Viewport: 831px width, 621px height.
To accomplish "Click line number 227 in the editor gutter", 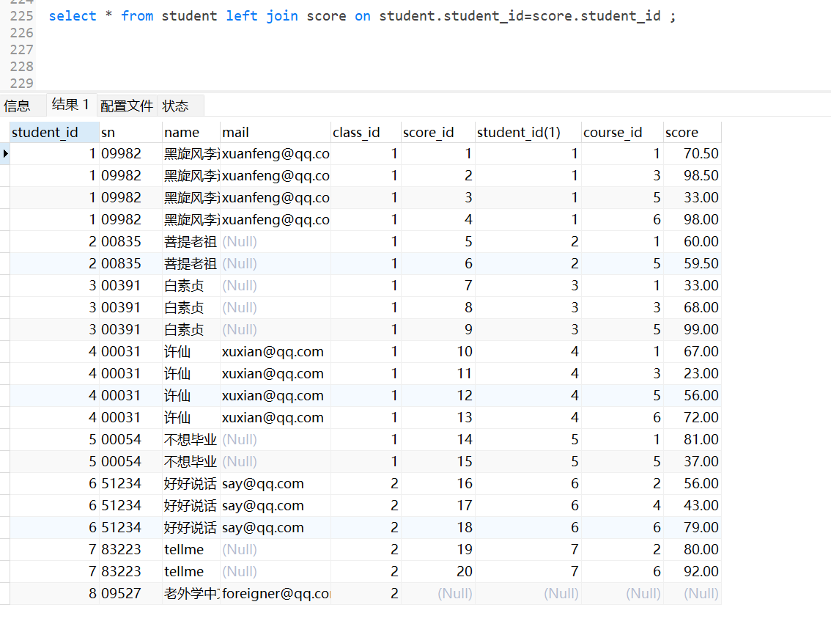I will point(22,50).
